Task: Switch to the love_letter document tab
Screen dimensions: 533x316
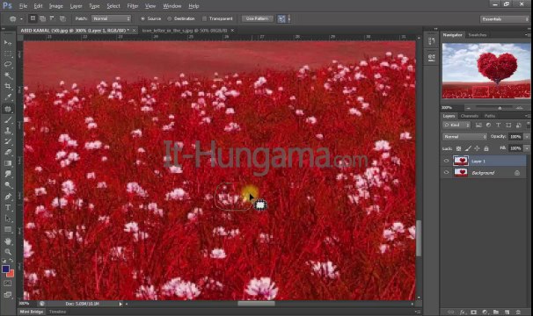Action: [x=184, y=31]
